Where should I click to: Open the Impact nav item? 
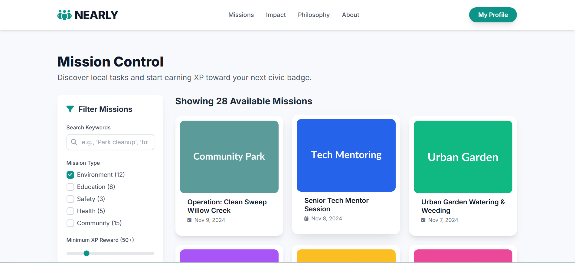276,15
